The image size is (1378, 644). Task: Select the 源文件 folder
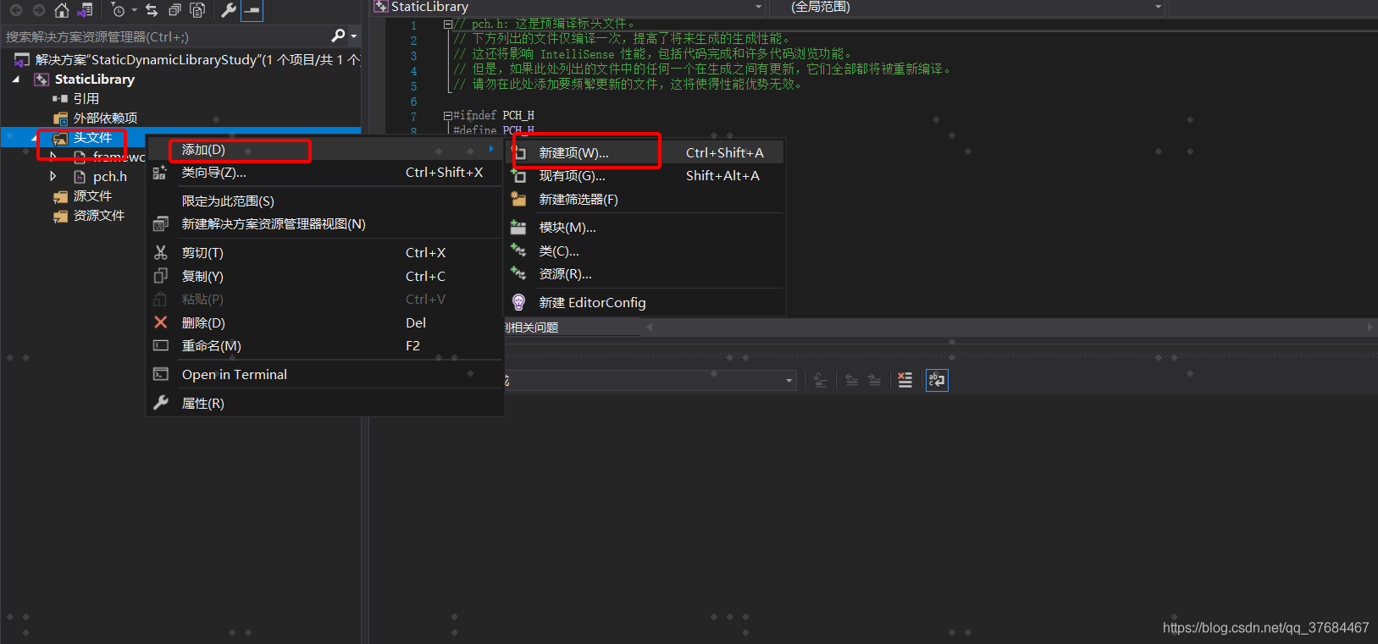92,196
